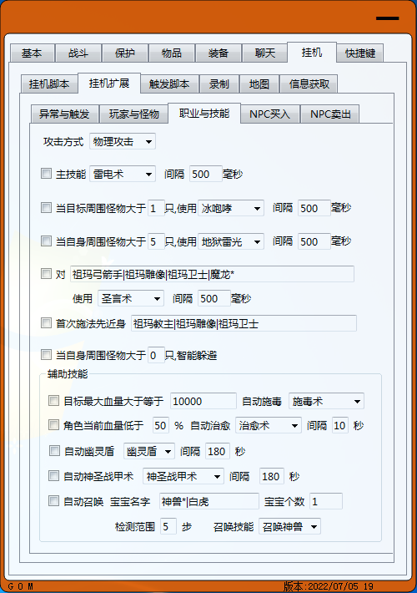Click the 神圣战甲术 间隔 180 field
Screen dimensions: 417x593
[272, 477]
